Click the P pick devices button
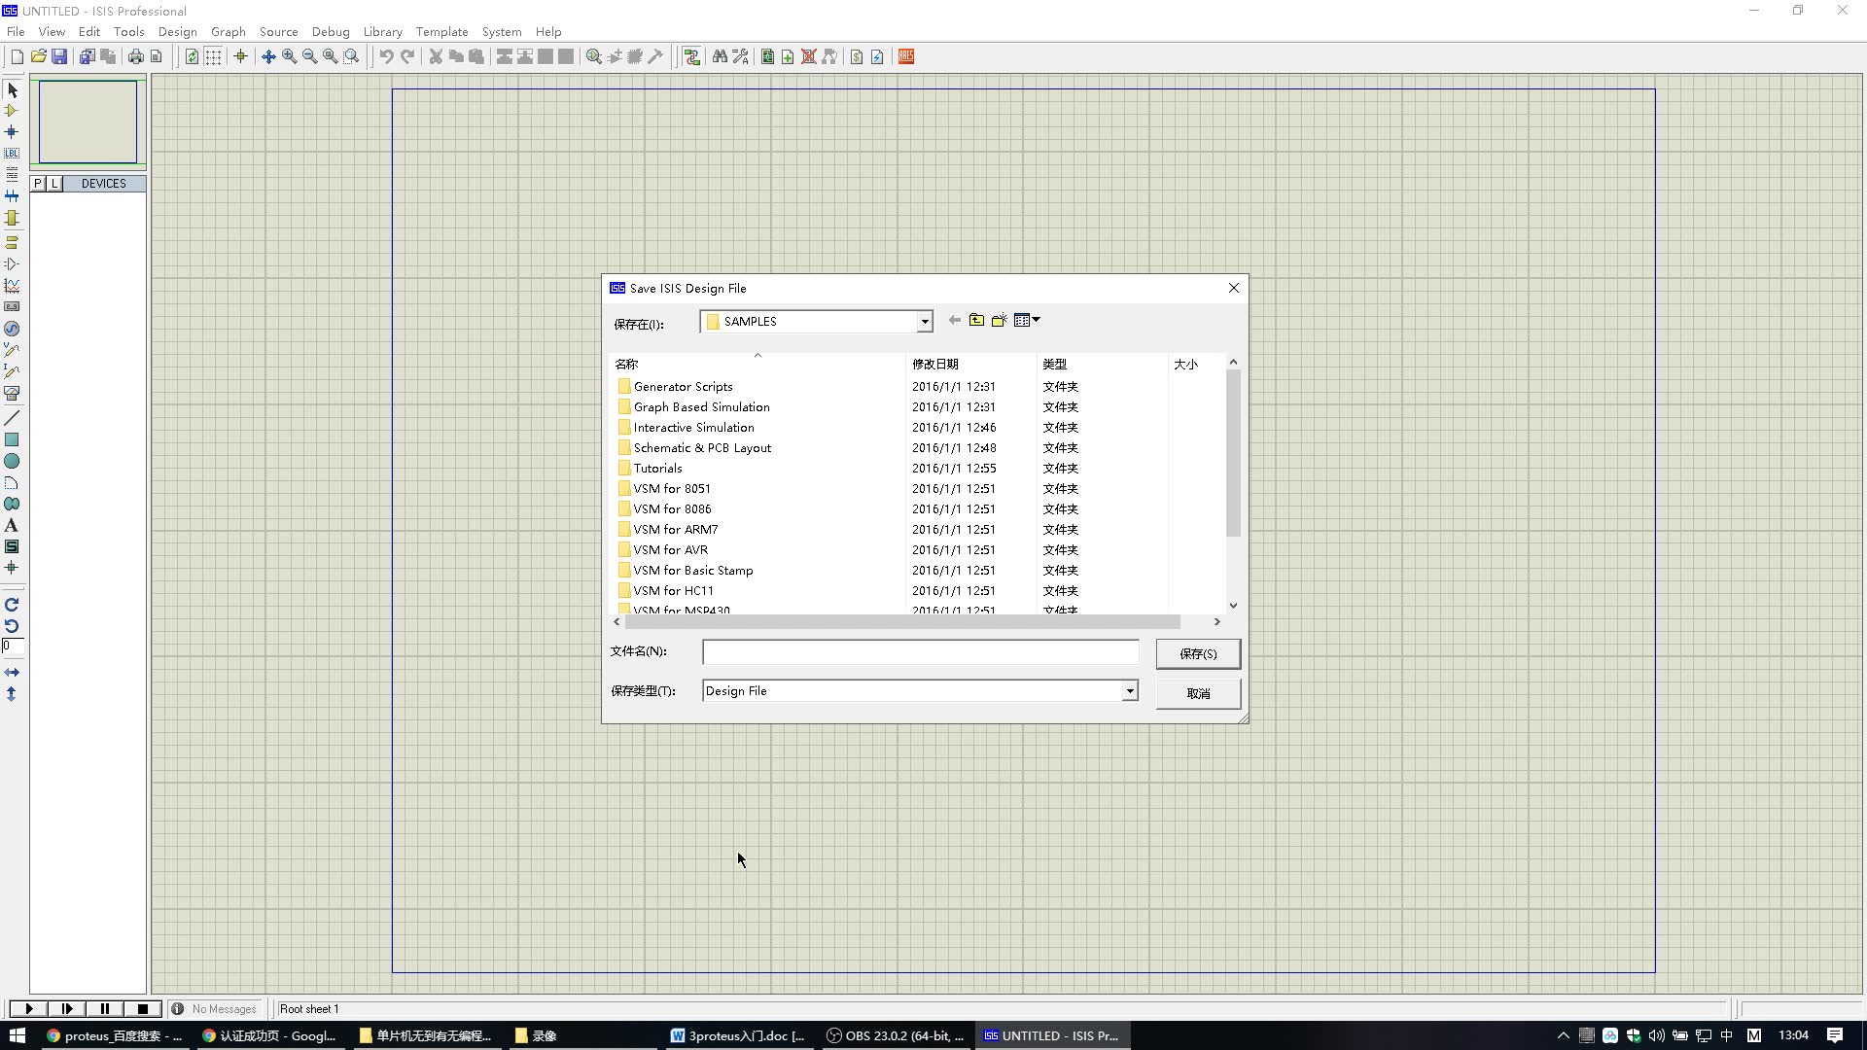Viewport: 1867px width, 1050px height. pyautogui.click(x=38, y=183)
